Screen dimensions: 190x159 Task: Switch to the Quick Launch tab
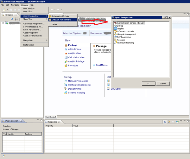(x=51, y=117)
